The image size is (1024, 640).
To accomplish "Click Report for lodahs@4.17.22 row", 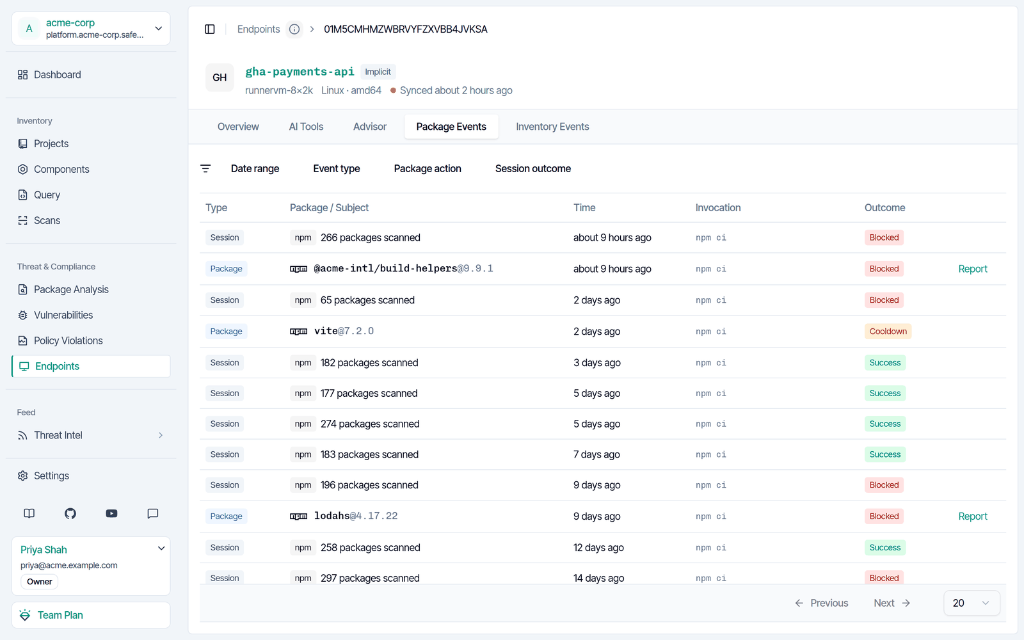I will coord(973,516).
